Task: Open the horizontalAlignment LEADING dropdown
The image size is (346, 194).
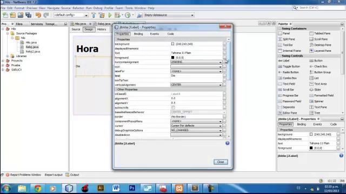Action: click(x=220, y=63)
